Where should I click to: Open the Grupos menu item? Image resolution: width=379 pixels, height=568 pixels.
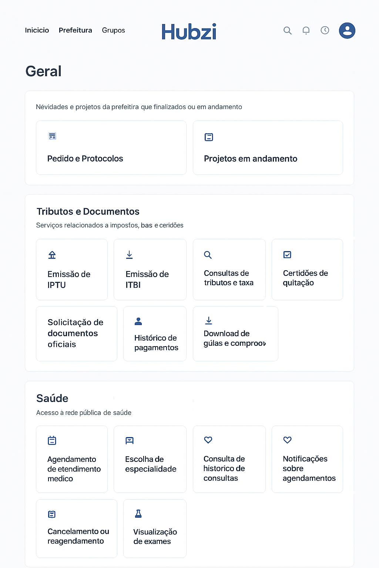pyautogui.click(x=113, y=30)
